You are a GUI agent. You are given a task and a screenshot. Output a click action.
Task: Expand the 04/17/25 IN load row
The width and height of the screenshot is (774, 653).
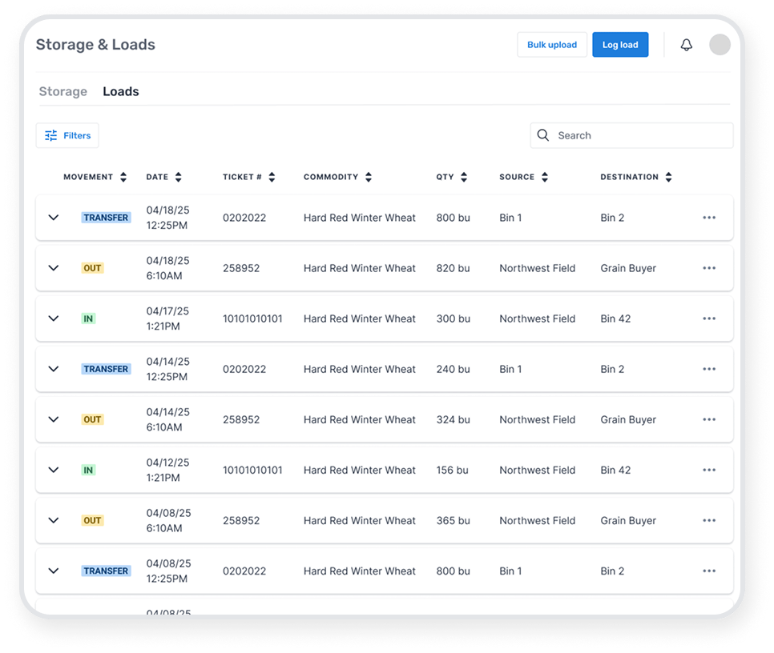54,318
